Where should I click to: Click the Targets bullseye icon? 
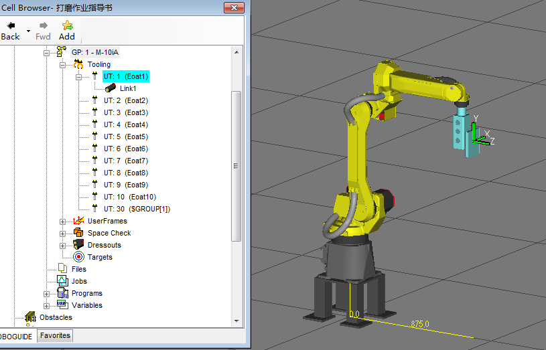point(78,258)
